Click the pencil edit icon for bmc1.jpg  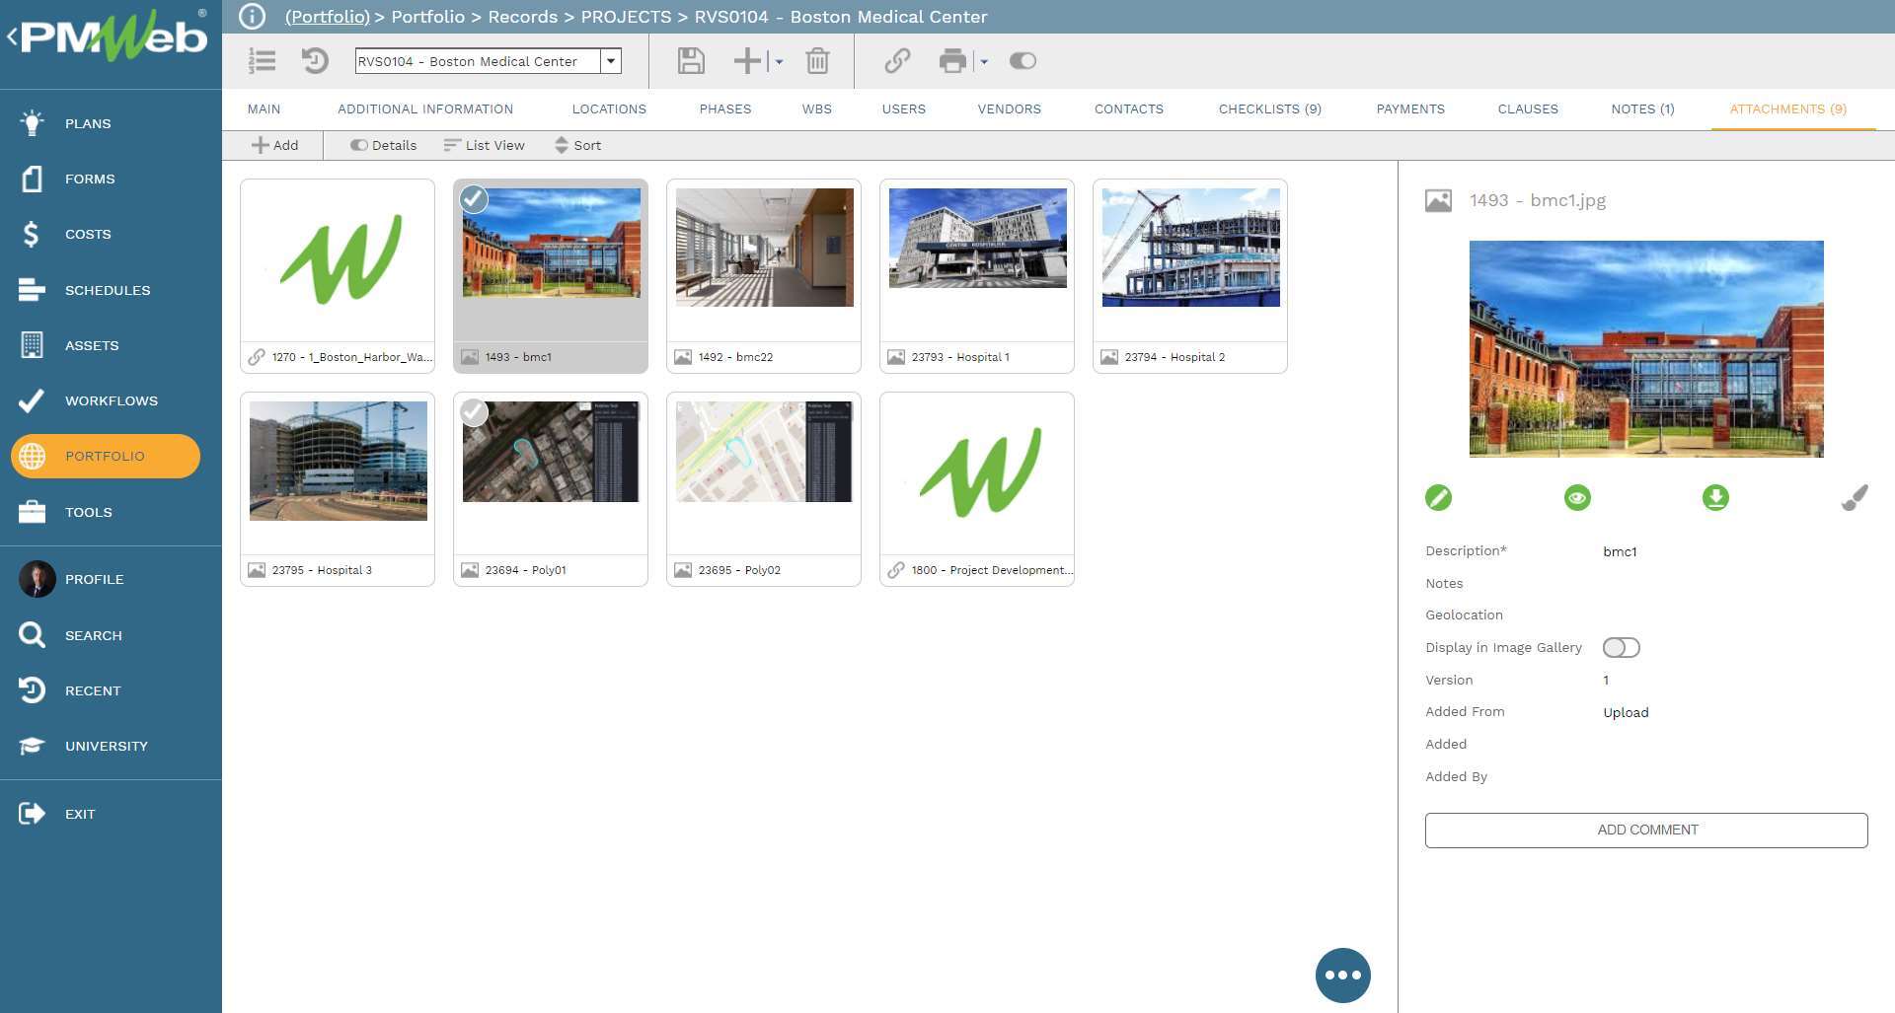pos(1438,498)
